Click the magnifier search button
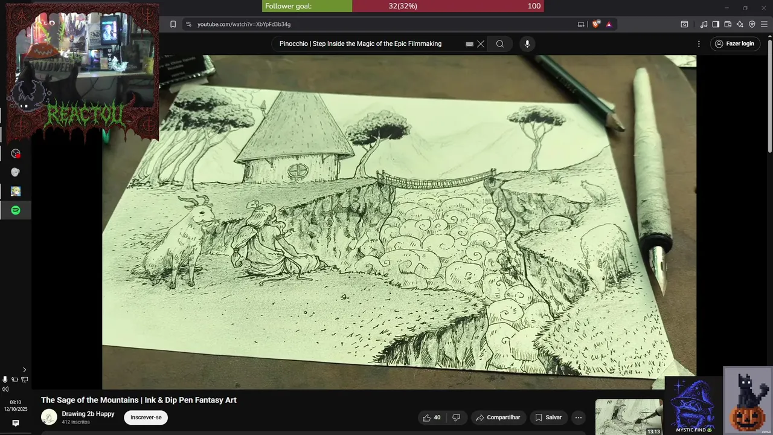 [500, 44]
